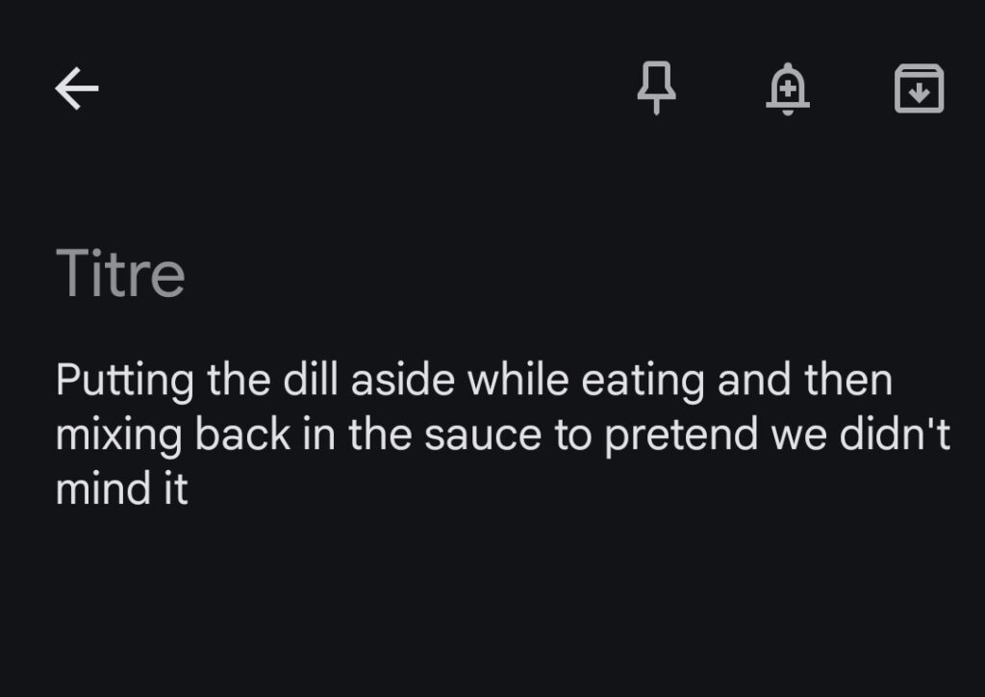Add a reminder using the bell icon

click(788, 89)
